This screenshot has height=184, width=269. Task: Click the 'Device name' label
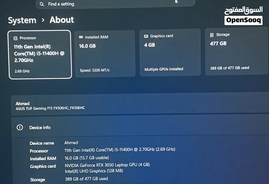(42, 143)
